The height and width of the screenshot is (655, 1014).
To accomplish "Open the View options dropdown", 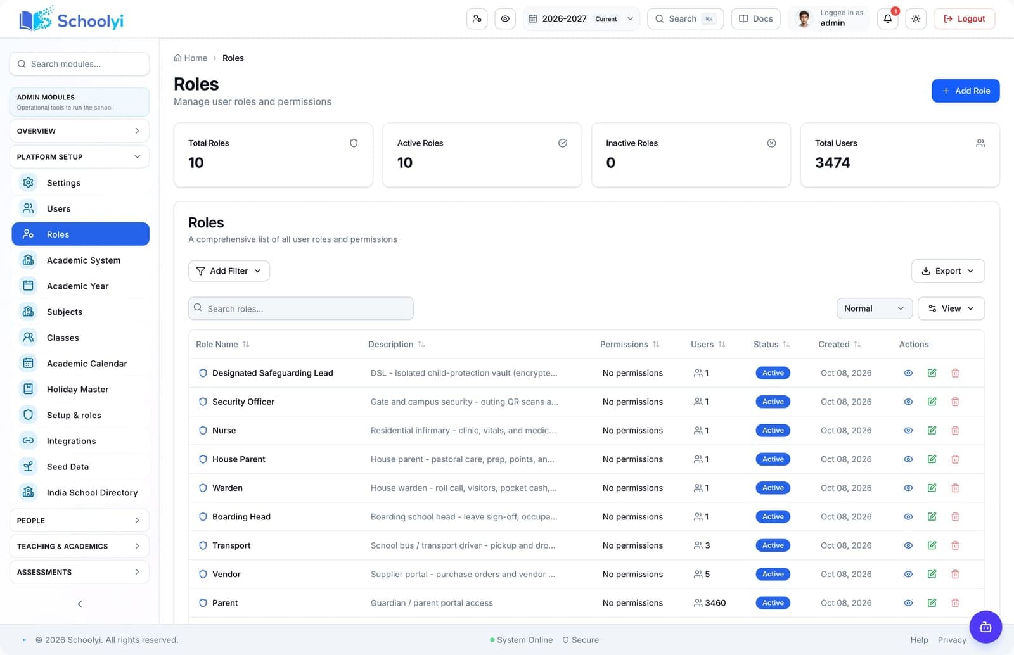I will (951, 308).
